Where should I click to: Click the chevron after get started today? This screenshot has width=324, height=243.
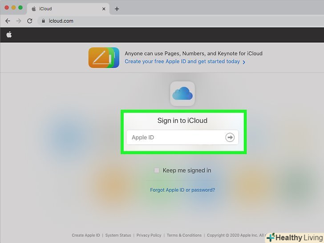[x=244, y=62]
